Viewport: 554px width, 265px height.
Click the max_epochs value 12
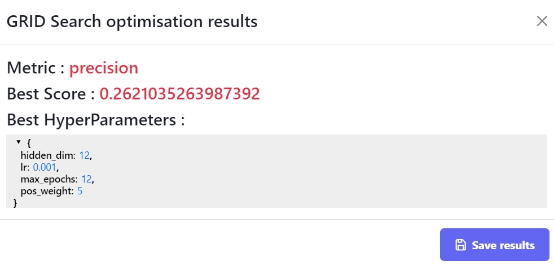tap(87, 179)
